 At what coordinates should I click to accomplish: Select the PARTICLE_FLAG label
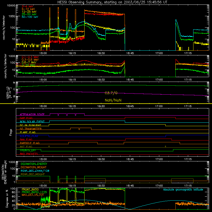pos(30,143)
